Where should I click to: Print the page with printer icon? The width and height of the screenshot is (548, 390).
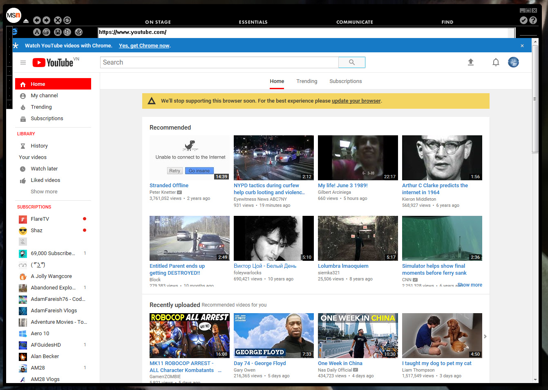[x=46, y=32]
